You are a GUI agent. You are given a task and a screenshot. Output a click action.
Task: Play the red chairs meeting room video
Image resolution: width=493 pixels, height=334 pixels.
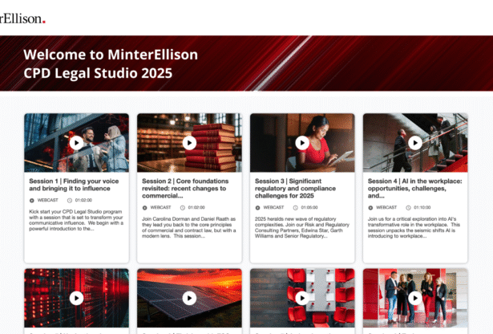[x=302, y=298]
